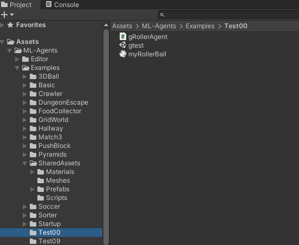299x245 pixels.
Task: Focus the project search field
Action: point(228,15)
